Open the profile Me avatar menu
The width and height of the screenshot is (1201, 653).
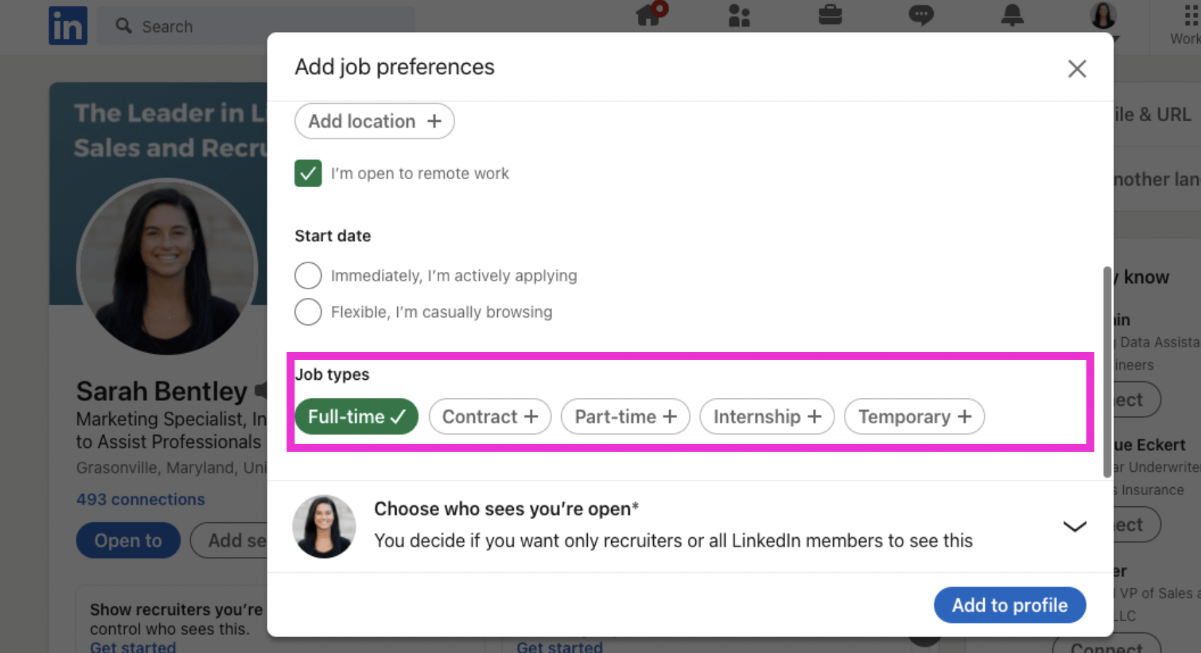[x=1103, y=16]
